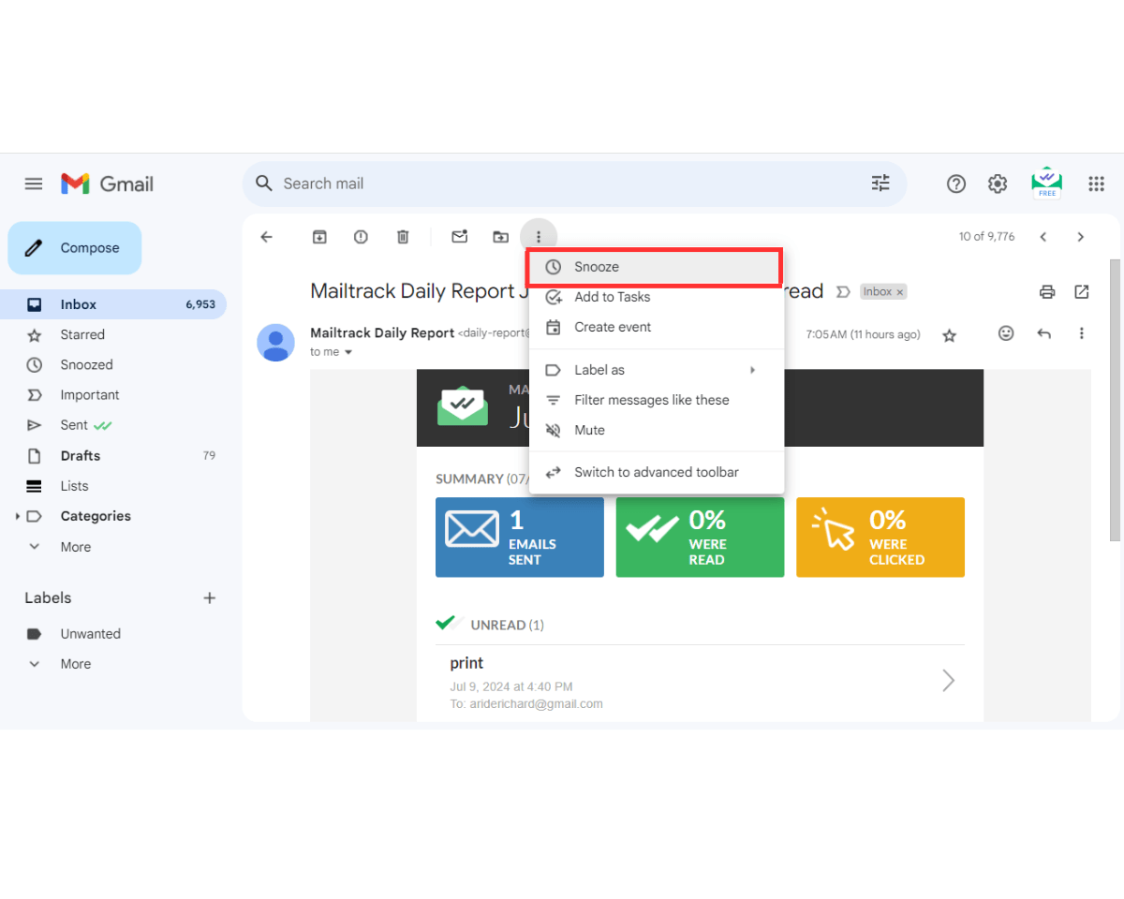Viewport: 1124px width, 899px height.
Task: Click the 'UNREAD (1)' heading
Action: (507, 625)
